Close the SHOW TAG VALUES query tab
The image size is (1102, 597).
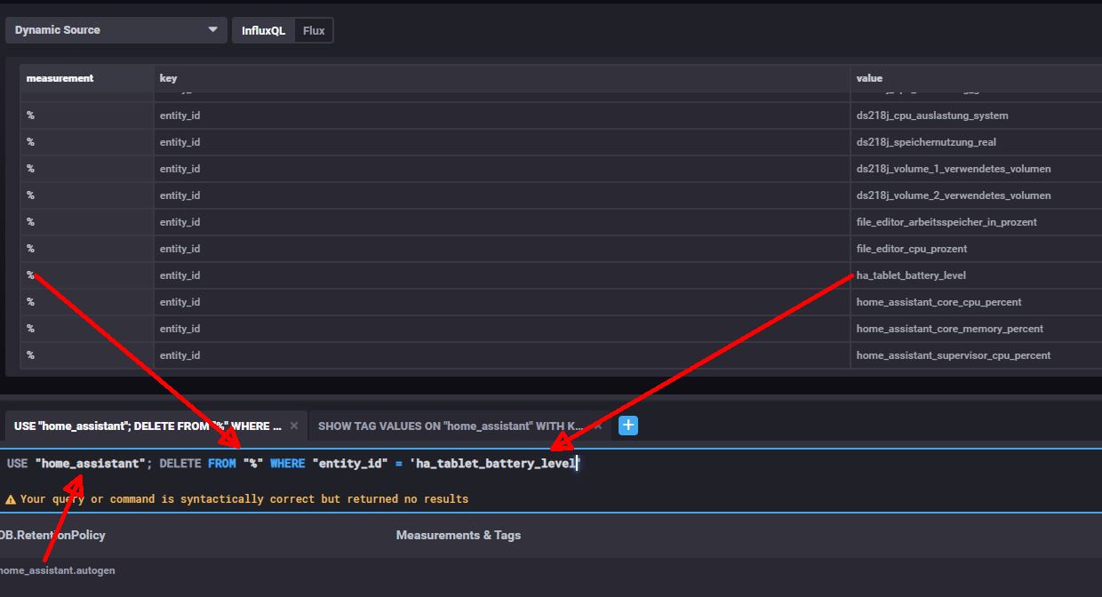point(598,426)
